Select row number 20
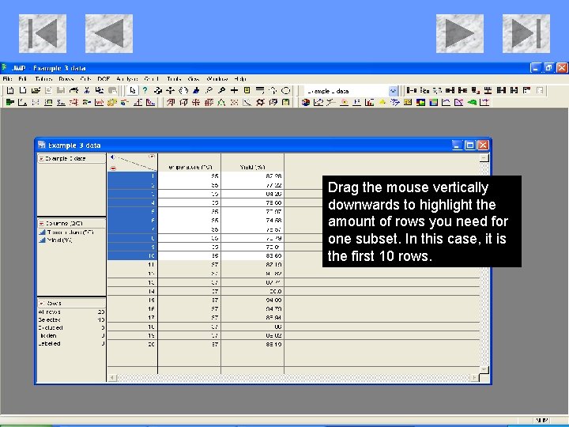Viewport: 569px width, 427px height. [133, 344]
